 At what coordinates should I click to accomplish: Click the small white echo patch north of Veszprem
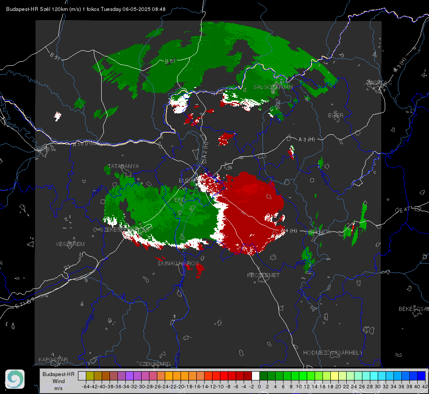point(57,116)
